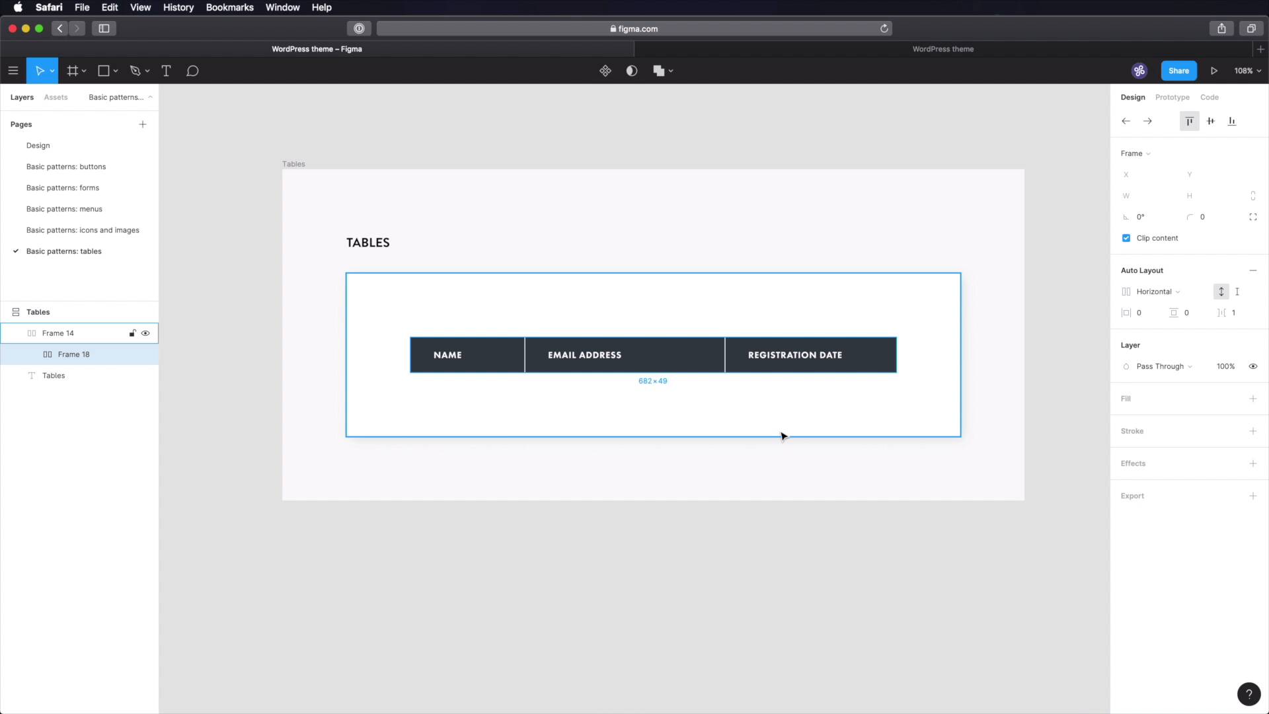Disable the Clip content checkbox
Image resolution: width=1269 pixels, height=714 pixels.
1126,238
